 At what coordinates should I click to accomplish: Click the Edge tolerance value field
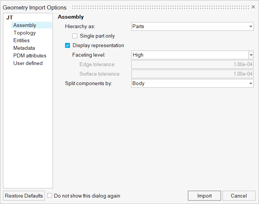point(192,64)
